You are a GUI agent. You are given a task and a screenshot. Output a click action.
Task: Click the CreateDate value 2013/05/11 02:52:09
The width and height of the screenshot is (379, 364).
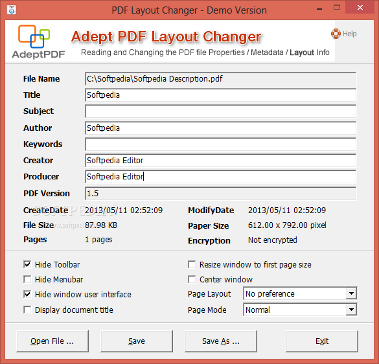pyautogui.click(x=124, y=210)
